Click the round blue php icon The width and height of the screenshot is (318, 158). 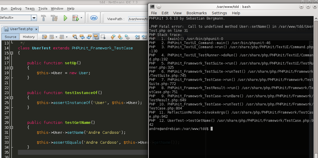[94, 18]
